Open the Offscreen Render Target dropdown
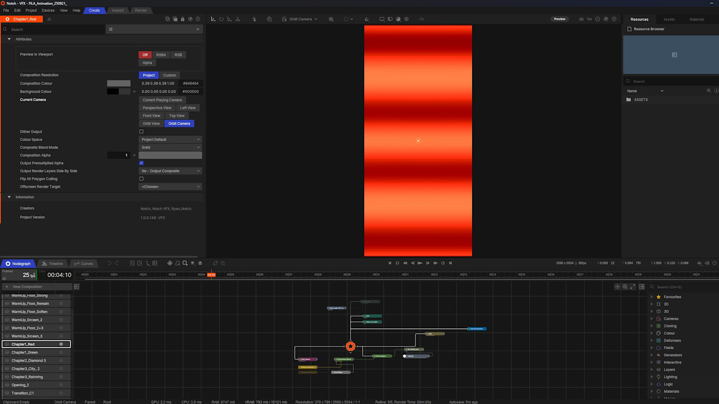719x404 pixels. coord(170,187)
